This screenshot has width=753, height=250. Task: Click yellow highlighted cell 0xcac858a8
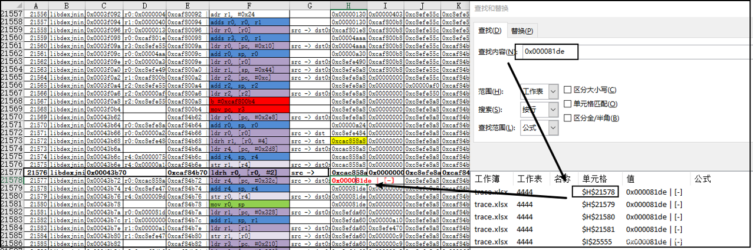[x=348, y=141]
